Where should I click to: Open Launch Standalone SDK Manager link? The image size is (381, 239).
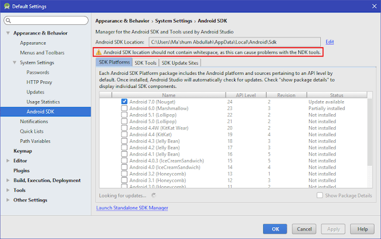point(132,208)
